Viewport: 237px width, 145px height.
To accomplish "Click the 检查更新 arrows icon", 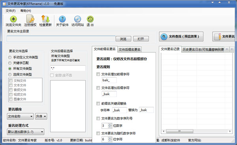I will tap(45, 19).
